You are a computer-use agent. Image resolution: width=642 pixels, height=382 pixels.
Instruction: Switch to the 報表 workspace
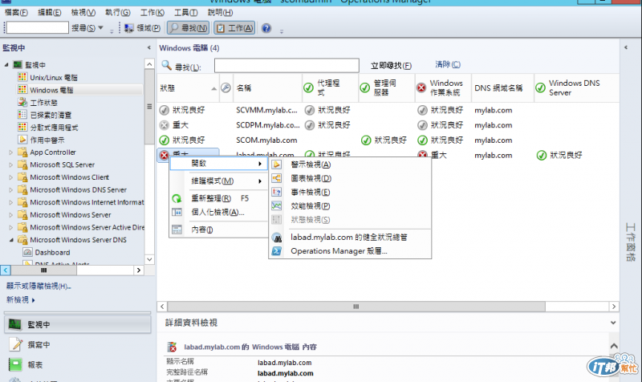pyautogui.click(x=35, y=364)
